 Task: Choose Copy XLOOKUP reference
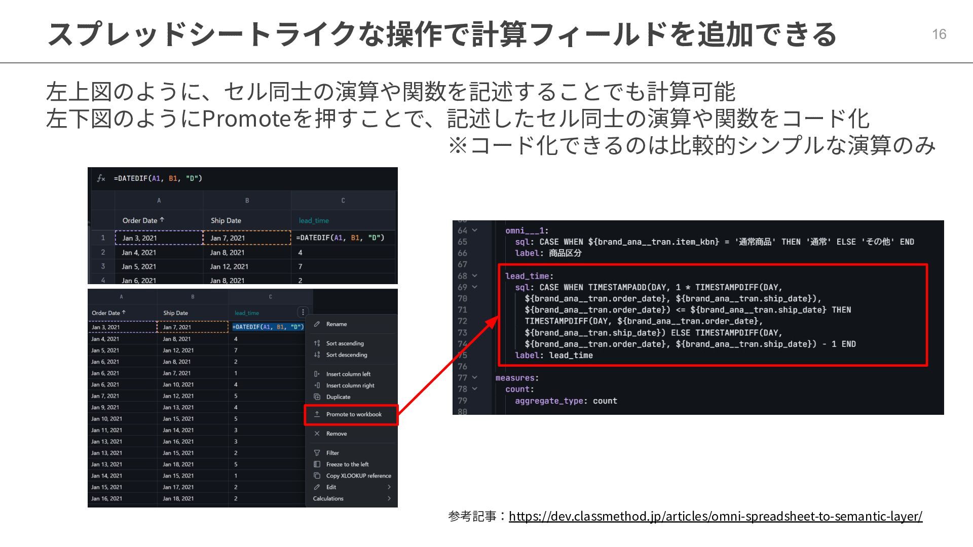pos(358,476)
